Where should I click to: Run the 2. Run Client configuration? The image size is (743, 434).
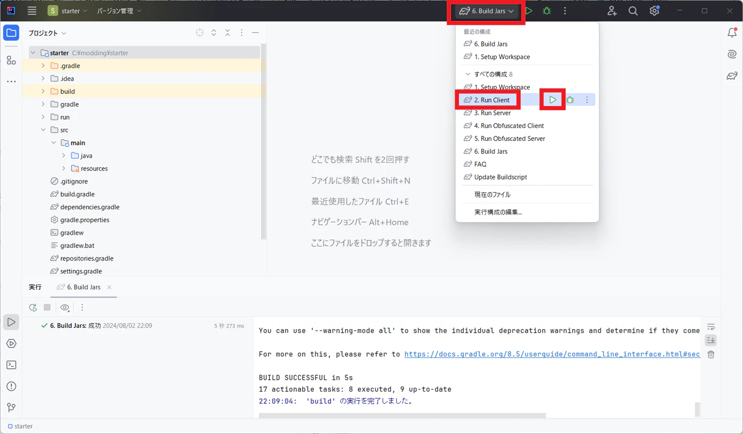[553, 100]
